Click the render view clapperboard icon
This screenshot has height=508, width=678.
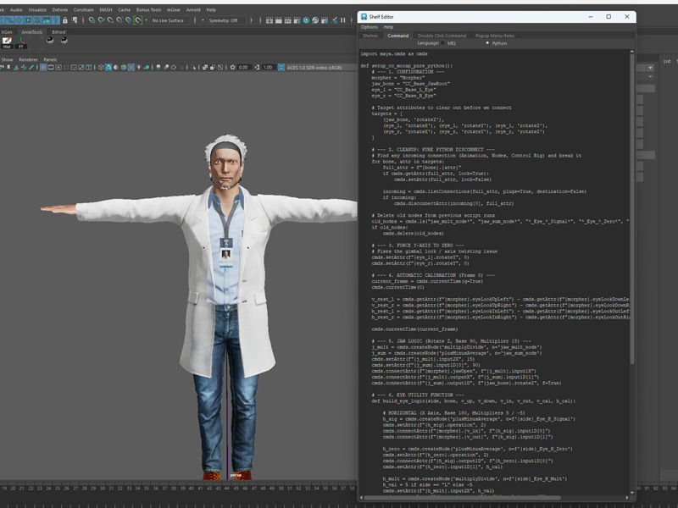[x=269, y=20]
